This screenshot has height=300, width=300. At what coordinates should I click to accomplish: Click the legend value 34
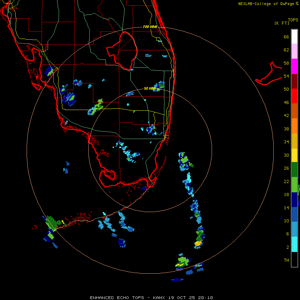click(286, 142)
